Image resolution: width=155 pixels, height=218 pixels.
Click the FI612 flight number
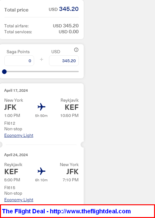(10, 123)
